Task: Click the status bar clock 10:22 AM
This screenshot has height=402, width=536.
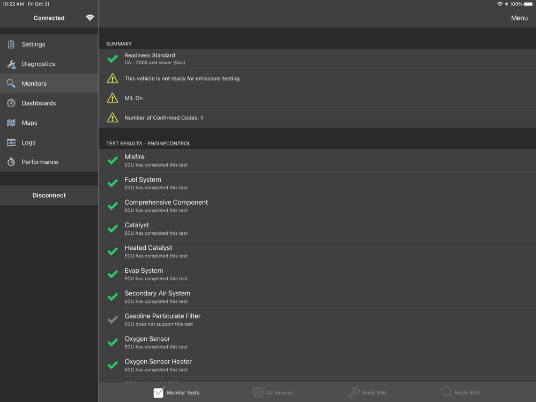Action: click(13, 4)
